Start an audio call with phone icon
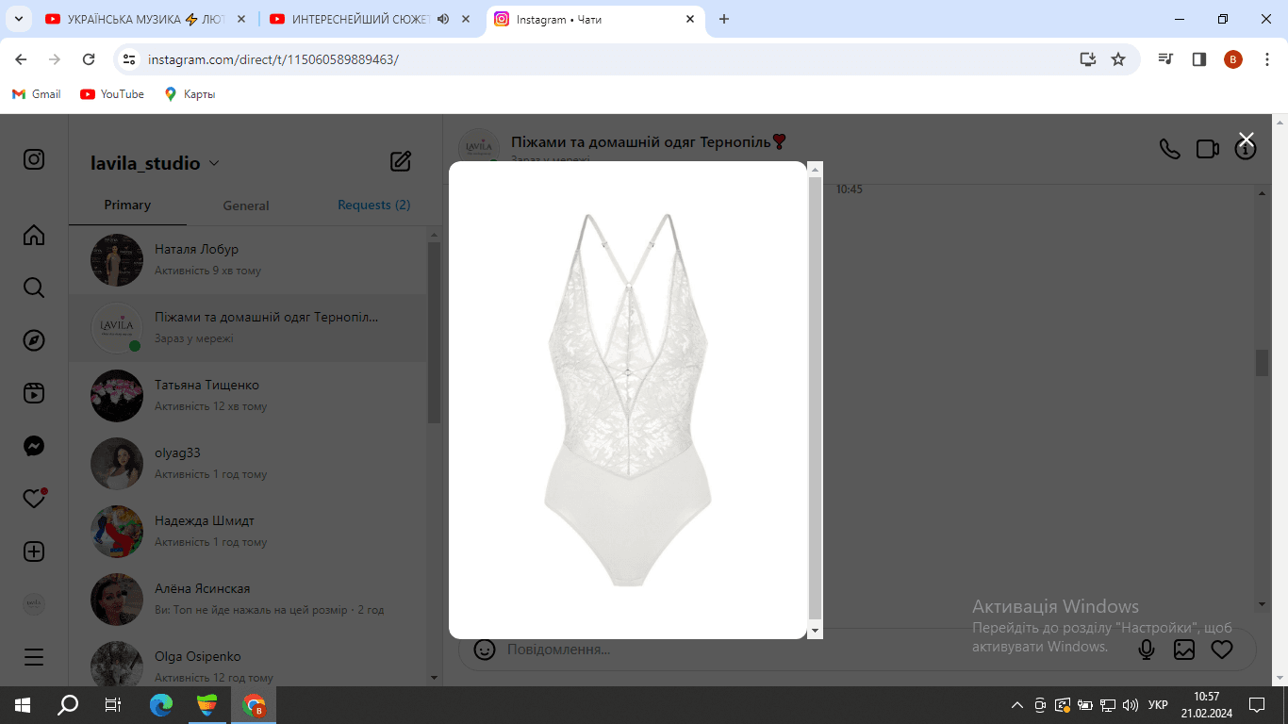The height and width of the screenshot is (724, 1288). 1169,149
